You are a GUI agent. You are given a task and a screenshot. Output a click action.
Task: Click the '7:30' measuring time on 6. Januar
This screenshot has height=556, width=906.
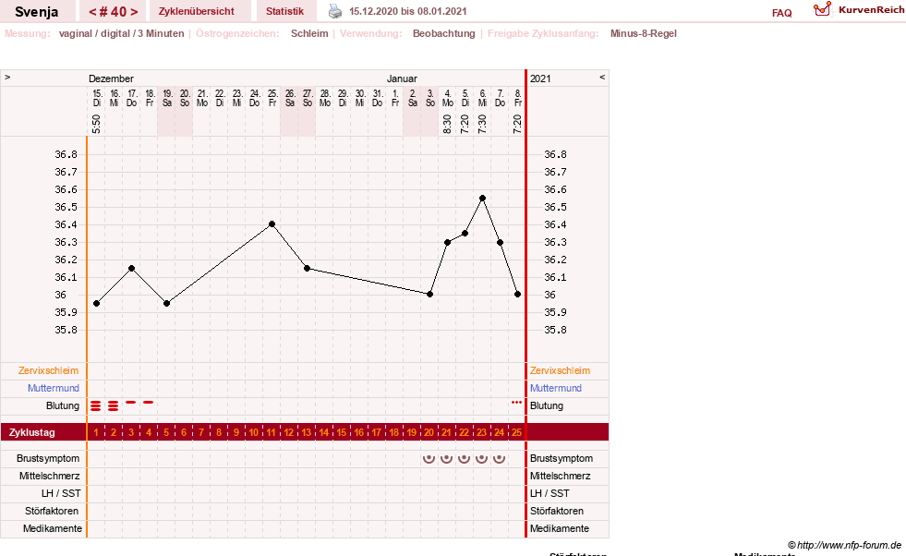[482, 124]
